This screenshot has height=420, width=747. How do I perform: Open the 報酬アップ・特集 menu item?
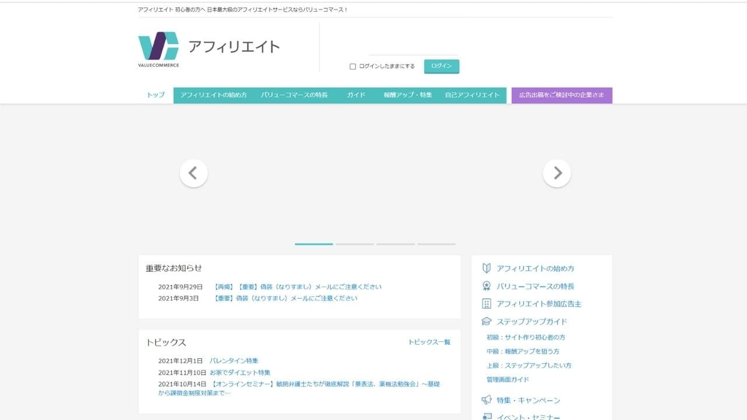click(x=408, y=95)
